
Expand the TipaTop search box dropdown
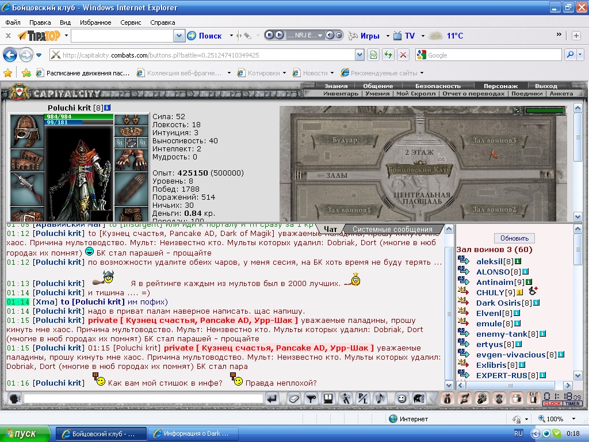pyautogui.click(x=179, y=36)
